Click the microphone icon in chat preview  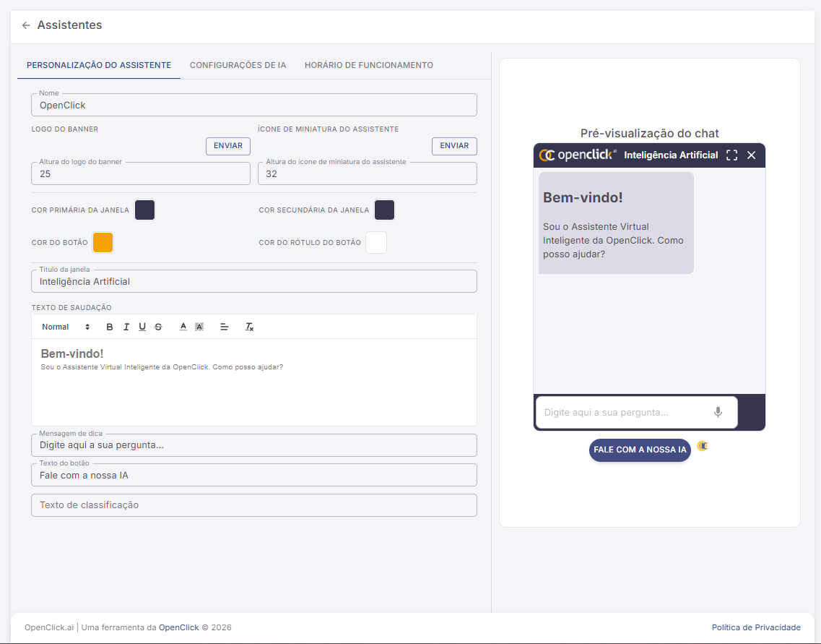718,412
